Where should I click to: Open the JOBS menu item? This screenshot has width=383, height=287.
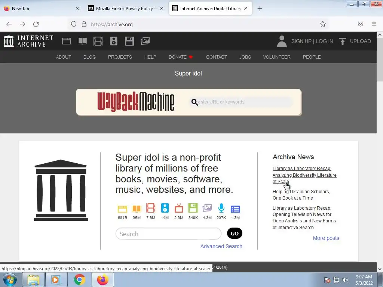click(x=245, y=57)
